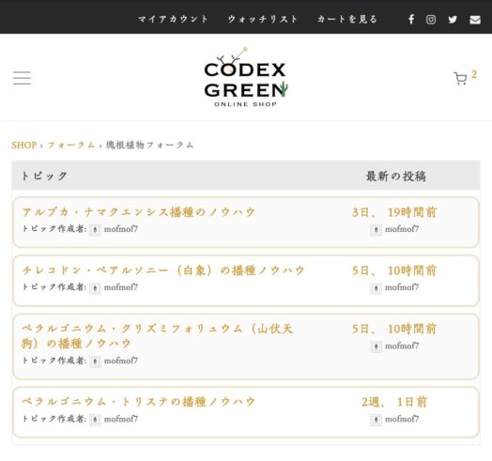Open the Facebook page icon

[x=411, y=20]
